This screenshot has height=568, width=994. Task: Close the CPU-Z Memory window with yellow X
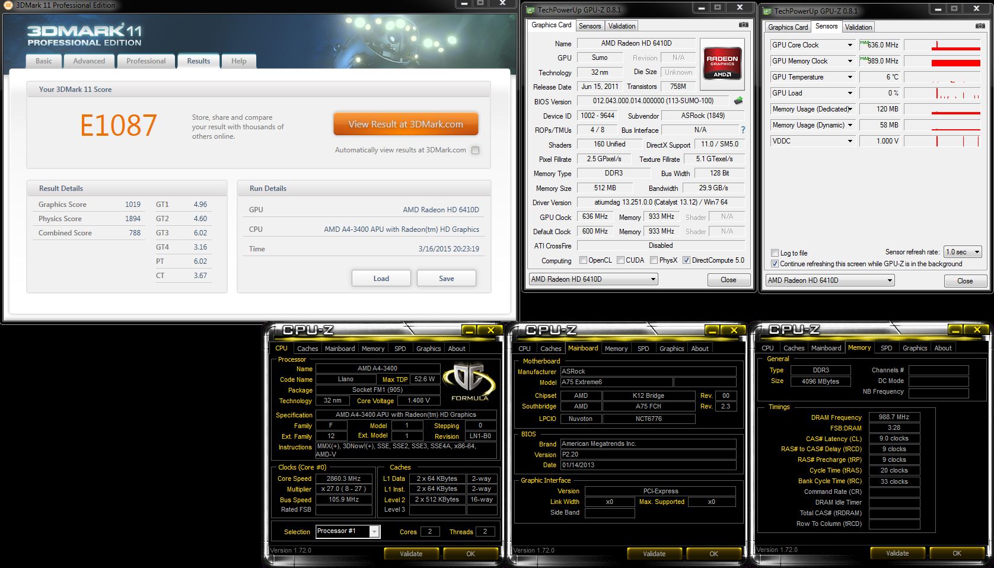pos(977,330)
